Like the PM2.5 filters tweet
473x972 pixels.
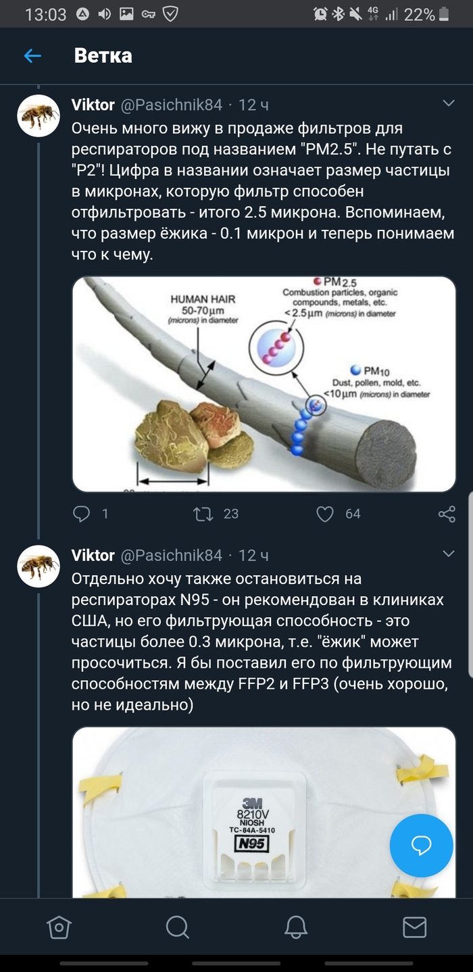(x=326, y=514)
